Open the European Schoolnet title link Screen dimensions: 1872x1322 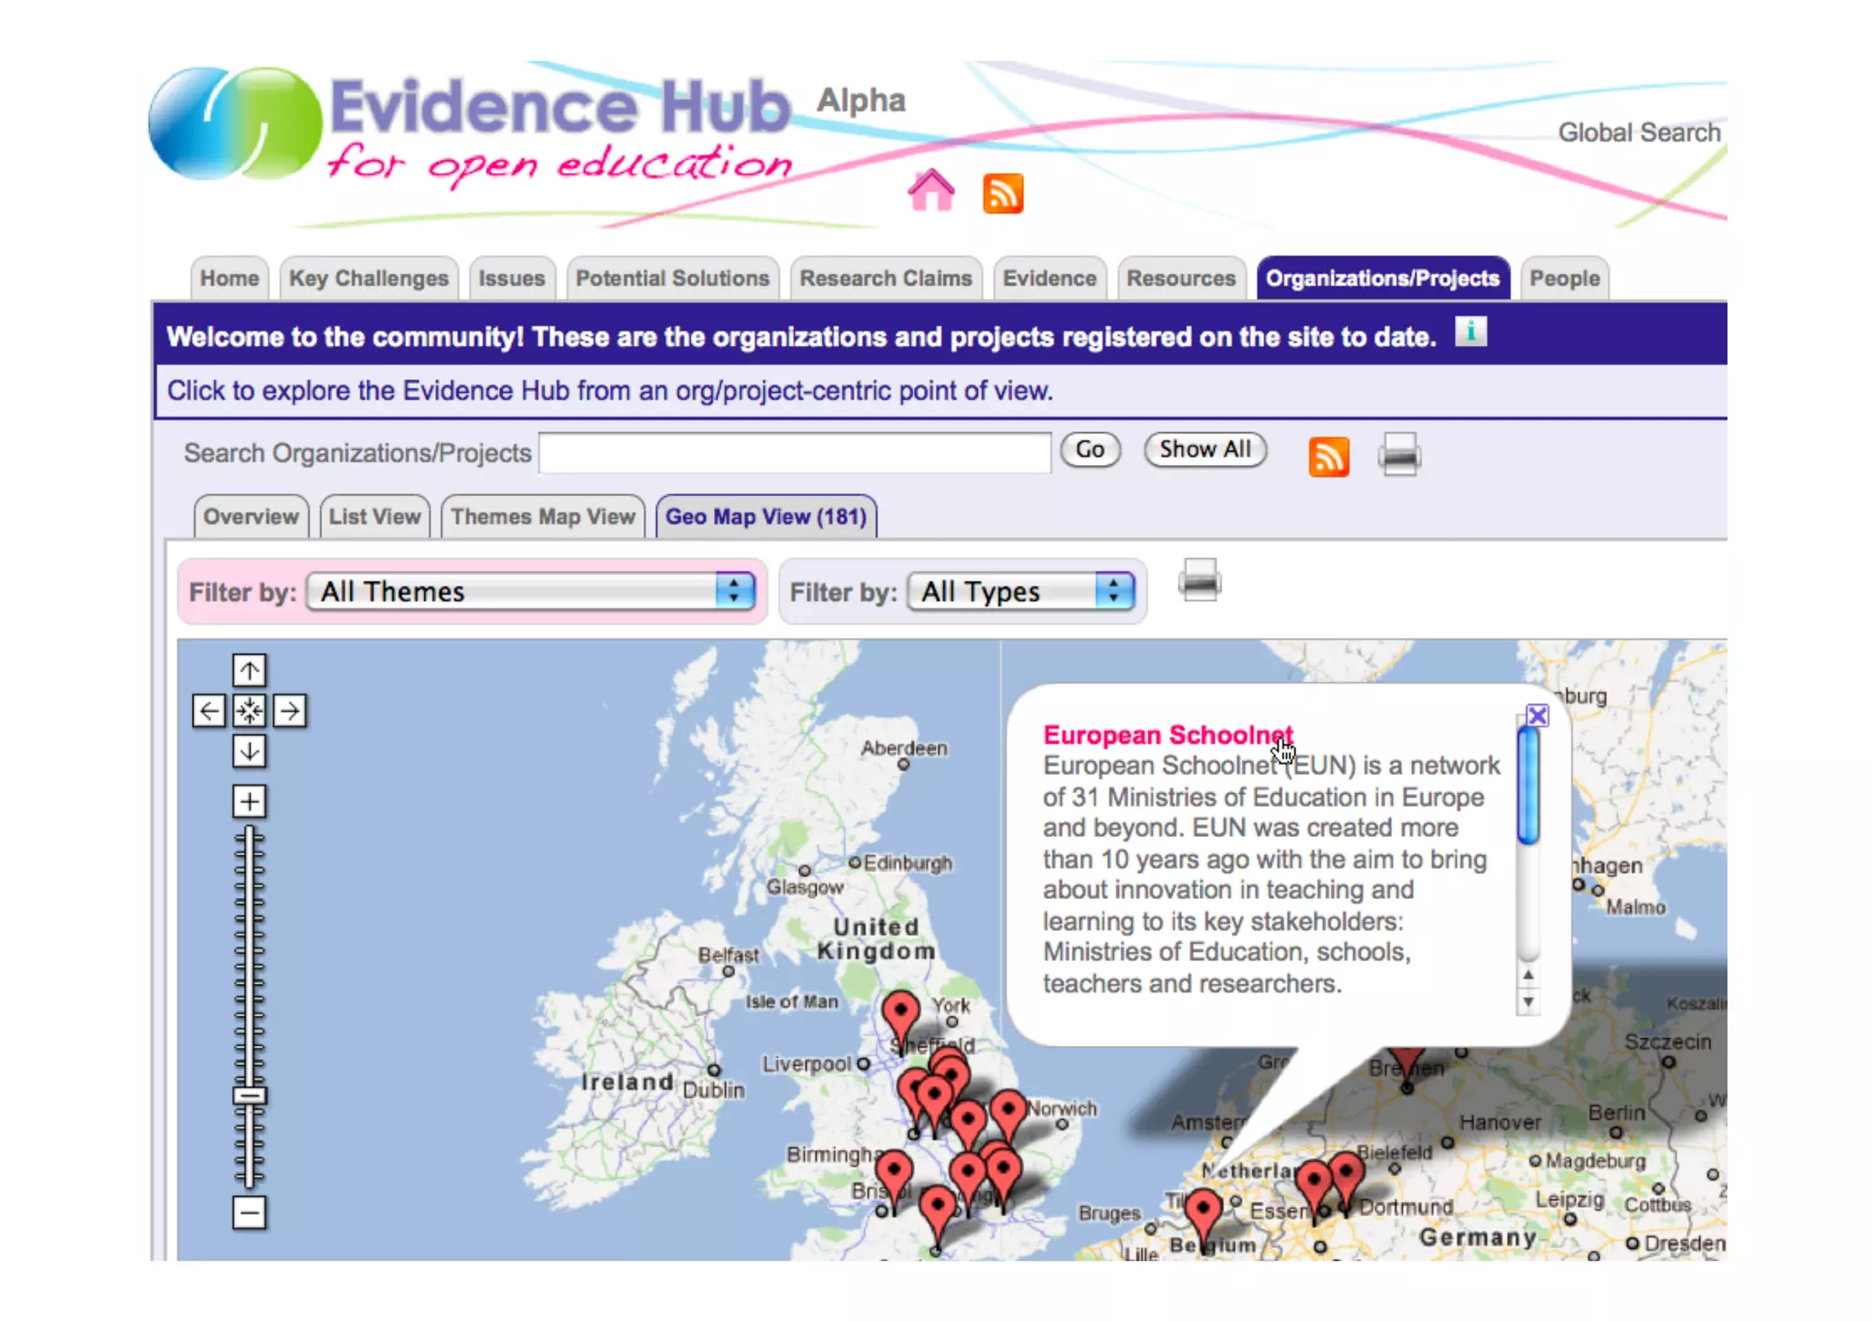click(x=1167, y=735)
